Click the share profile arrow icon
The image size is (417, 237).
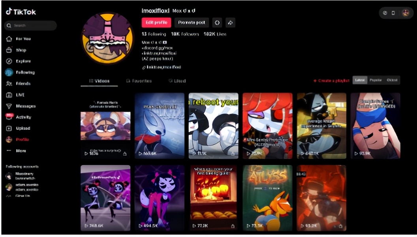[231, 23]
